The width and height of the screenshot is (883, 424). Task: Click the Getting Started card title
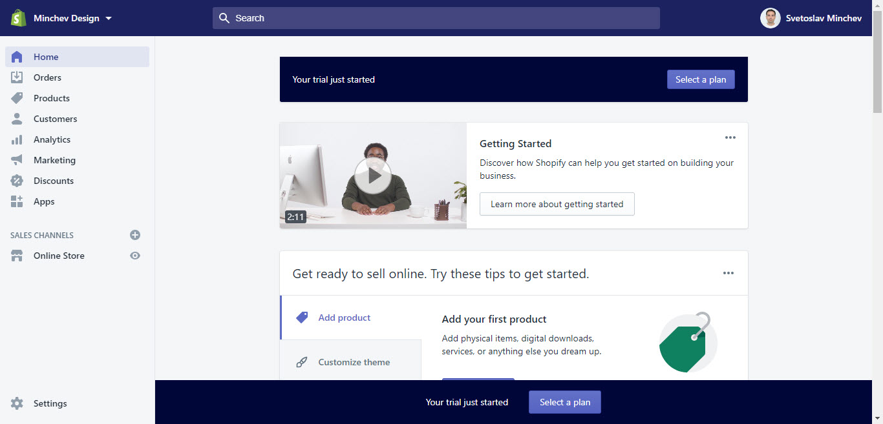click(516, 144)
